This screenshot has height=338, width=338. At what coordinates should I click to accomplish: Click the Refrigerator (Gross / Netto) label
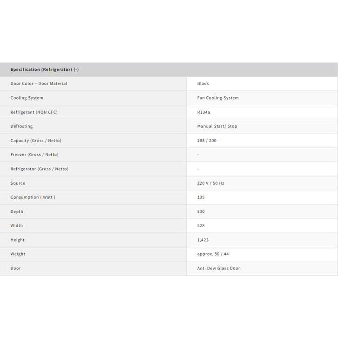click(40, 169)
